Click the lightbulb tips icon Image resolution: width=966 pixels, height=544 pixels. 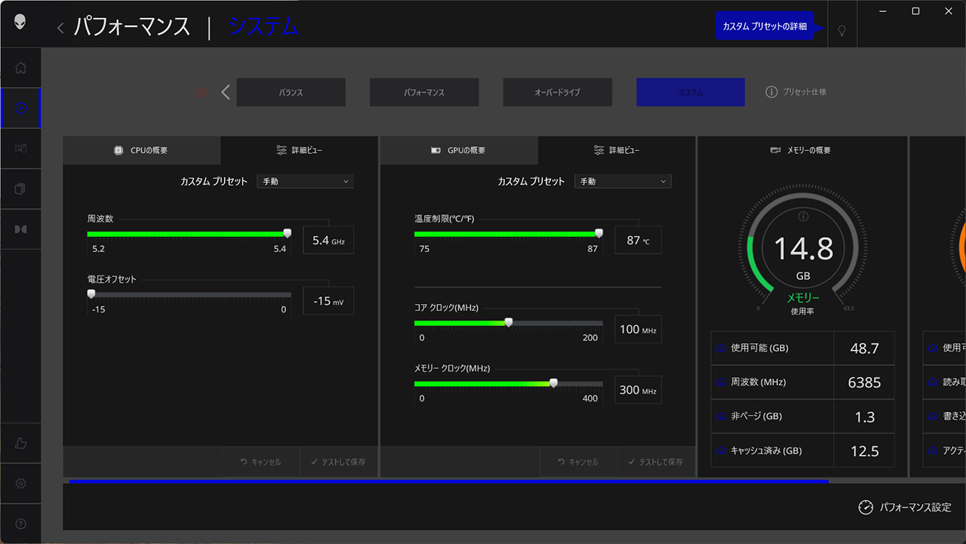842,30
